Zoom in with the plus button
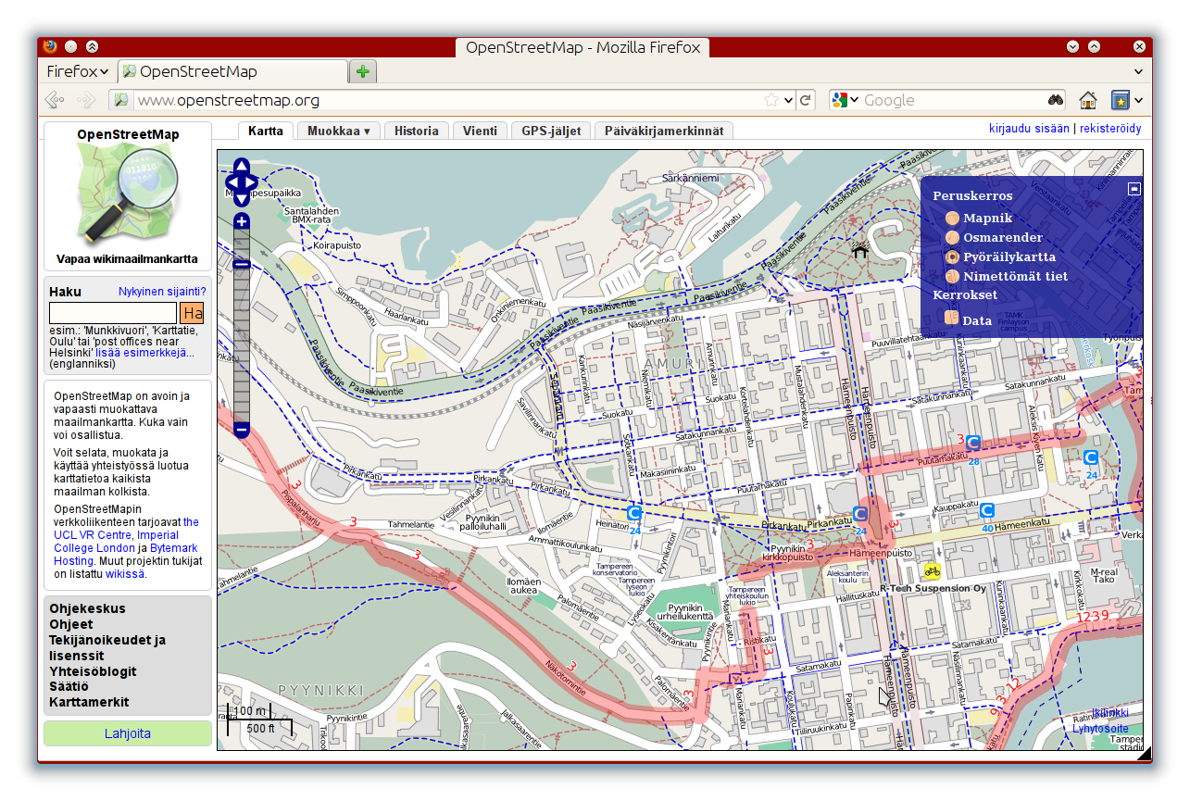 [242, 220]
